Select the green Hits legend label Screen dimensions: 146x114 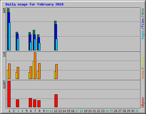click(x=143, y=12)
